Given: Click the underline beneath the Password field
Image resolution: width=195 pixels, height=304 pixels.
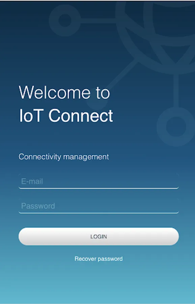Looking at the screenshot, I should [99, 213].
